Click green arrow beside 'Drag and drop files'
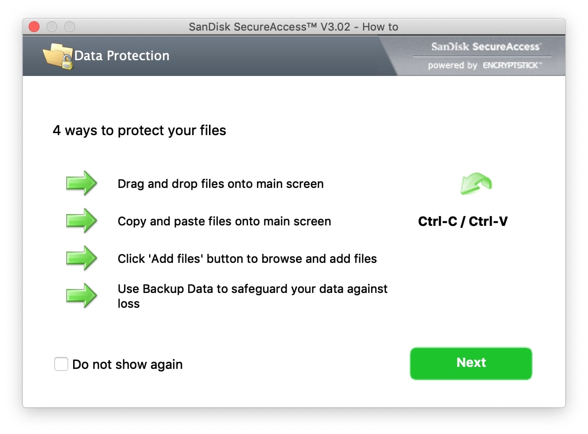The image size is (588, 434). click(x=82, y=183)
